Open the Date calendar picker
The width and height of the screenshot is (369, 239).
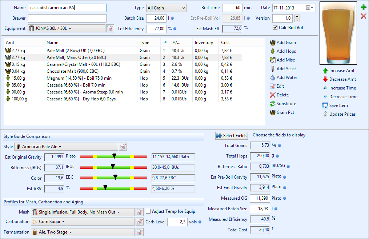pos(309,8)
